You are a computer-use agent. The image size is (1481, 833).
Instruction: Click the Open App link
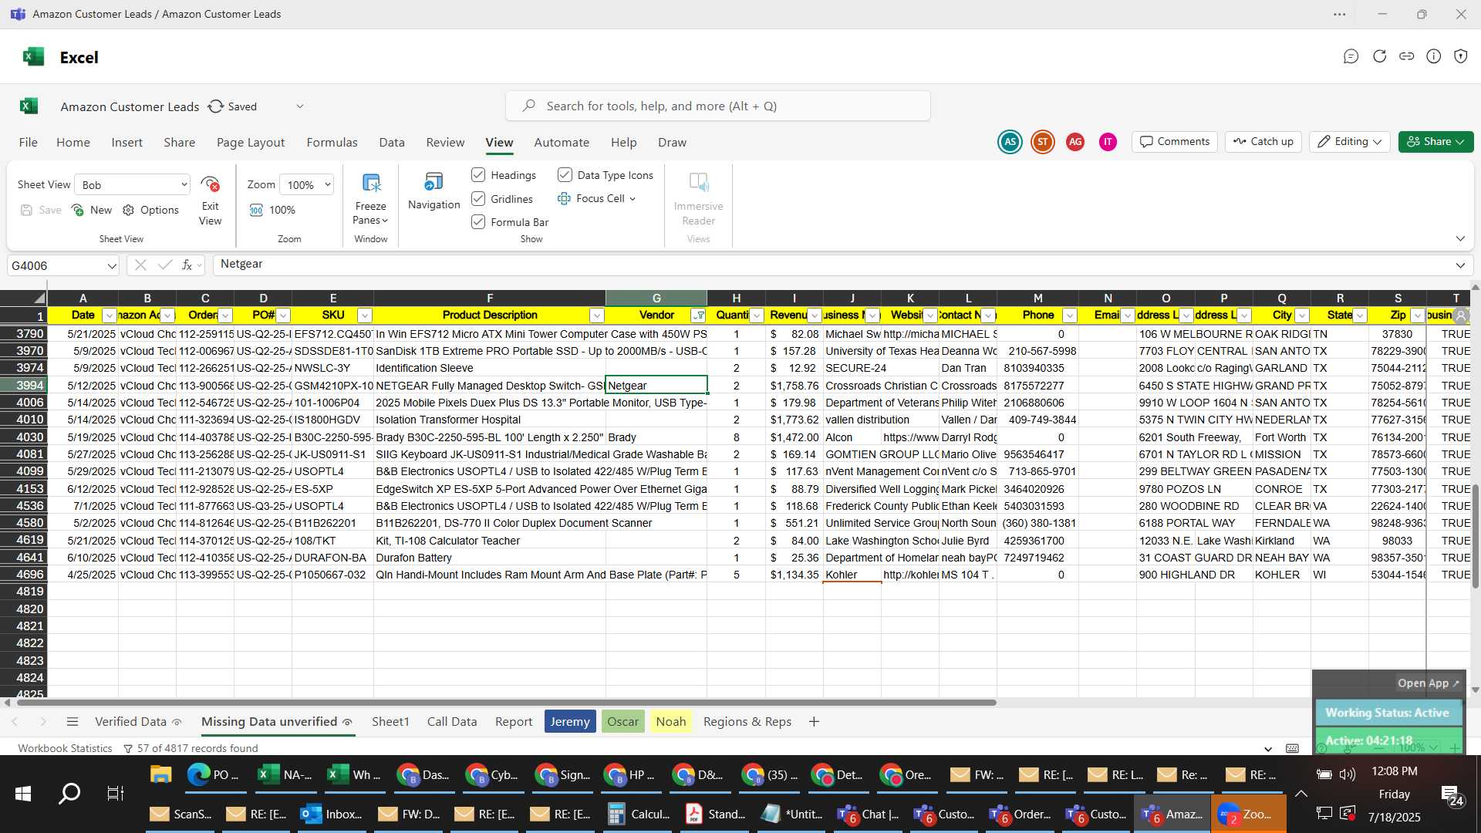coord(1428,683)
